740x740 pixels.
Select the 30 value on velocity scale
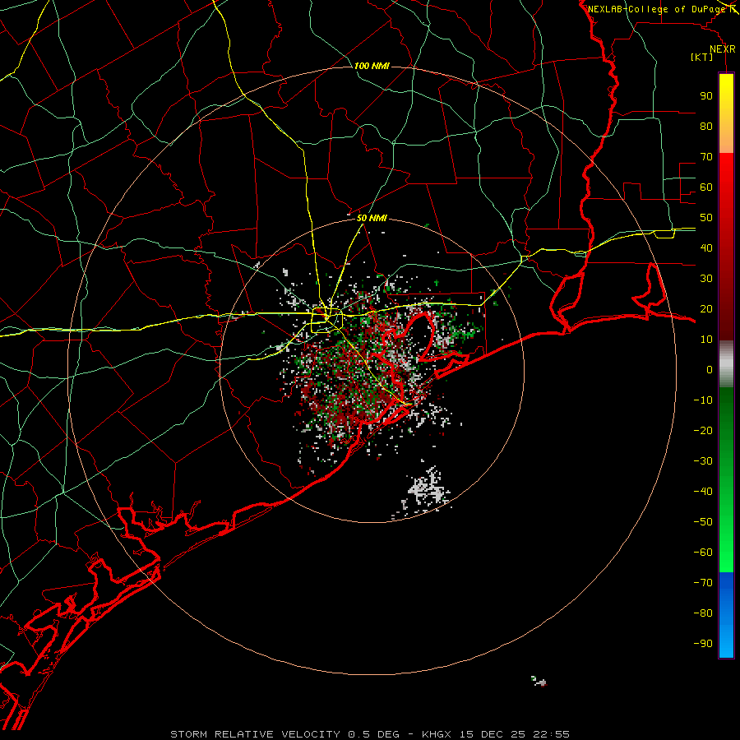[706, 279]
